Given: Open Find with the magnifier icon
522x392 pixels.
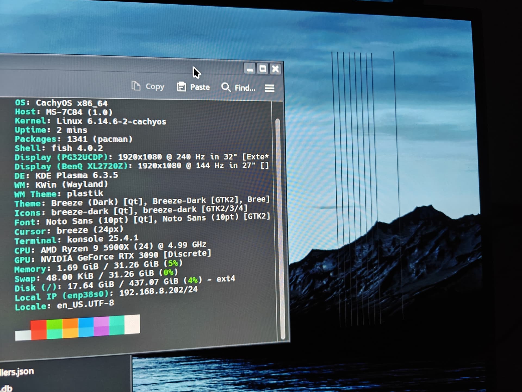Looking at the screenshot, I should [226, 87].
